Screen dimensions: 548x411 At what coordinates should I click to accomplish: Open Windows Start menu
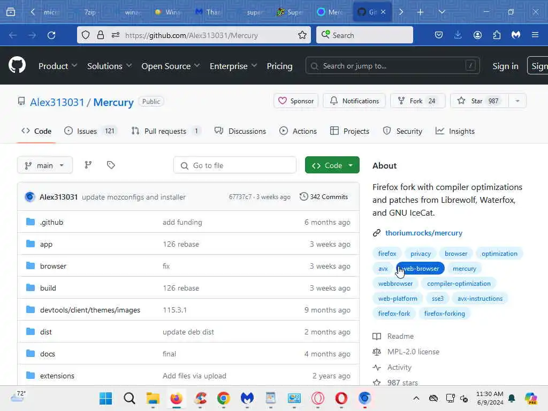point(105,398)
